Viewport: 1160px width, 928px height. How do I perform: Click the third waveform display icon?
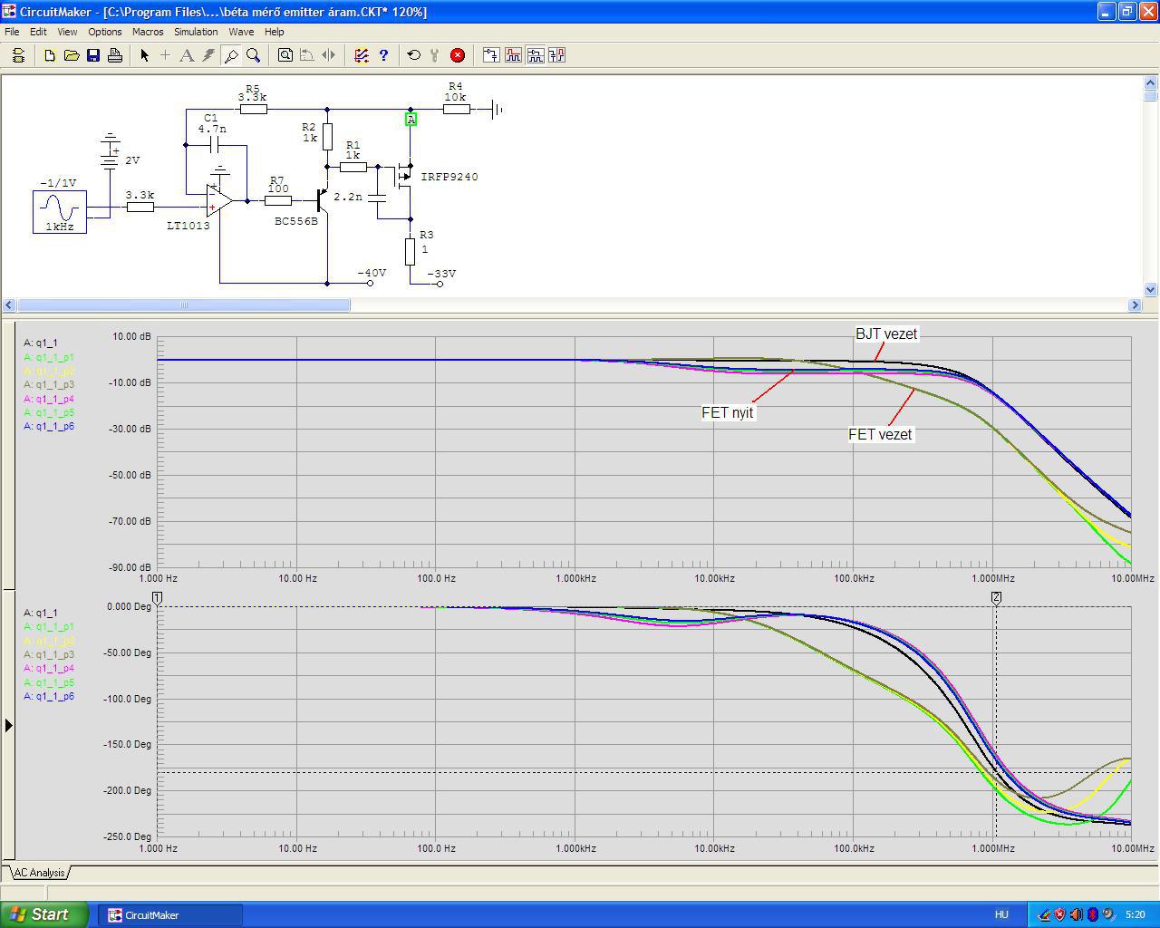tap(535, 55)
